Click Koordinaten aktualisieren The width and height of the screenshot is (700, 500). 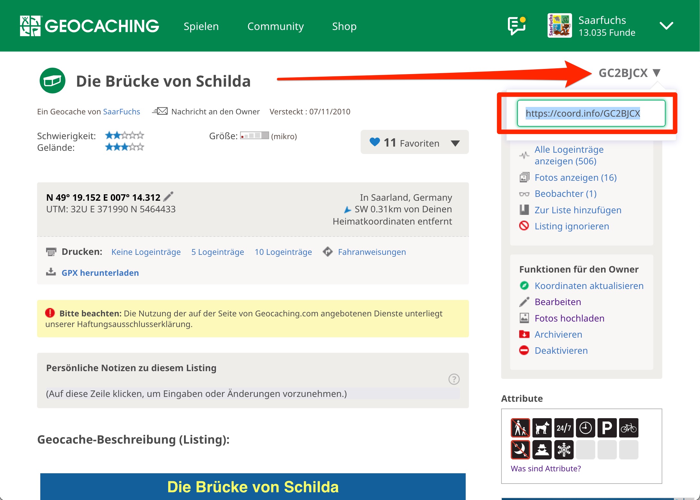click(x=589, y=286)
